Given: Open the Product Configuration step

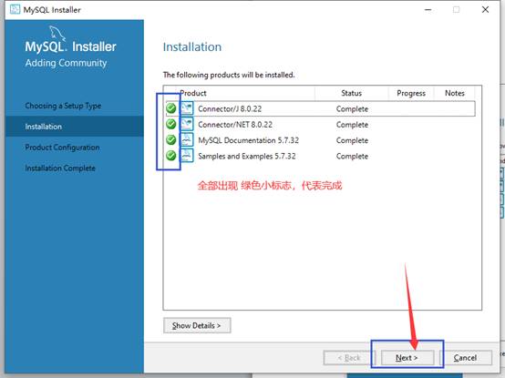Looking at the screenshot, I should click(62, 148).
